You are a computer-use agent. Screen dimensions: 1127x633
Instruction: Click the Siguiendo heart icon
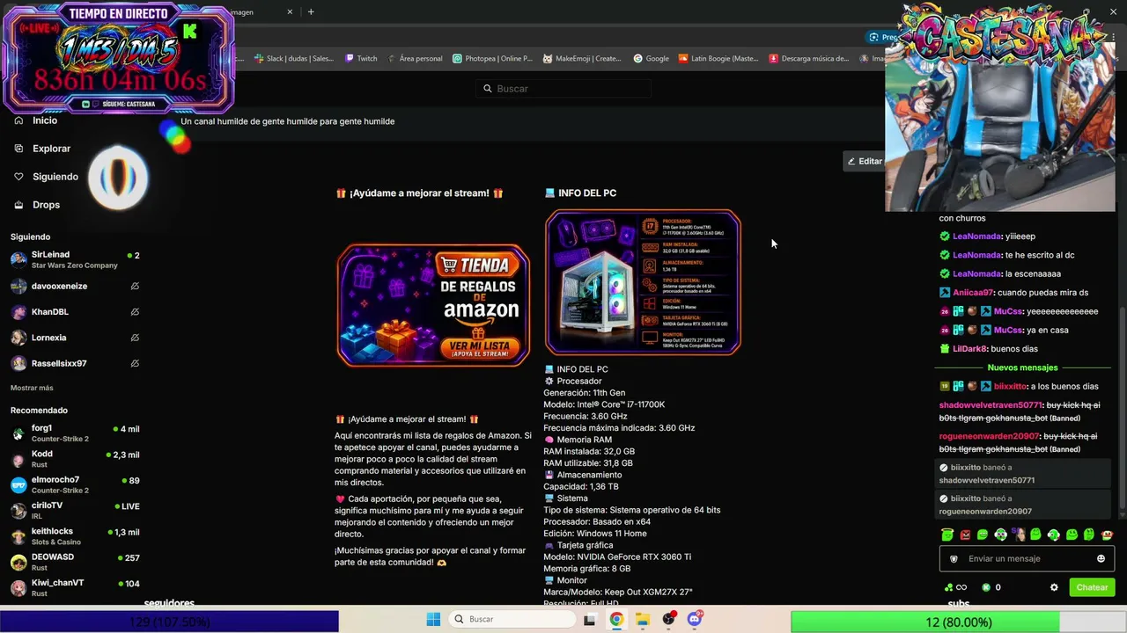tap(18, 177)
